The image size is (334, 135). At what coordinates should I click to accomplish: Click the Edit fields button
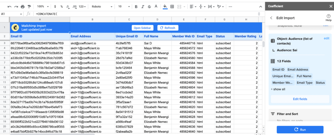click(x=300, y=99)
